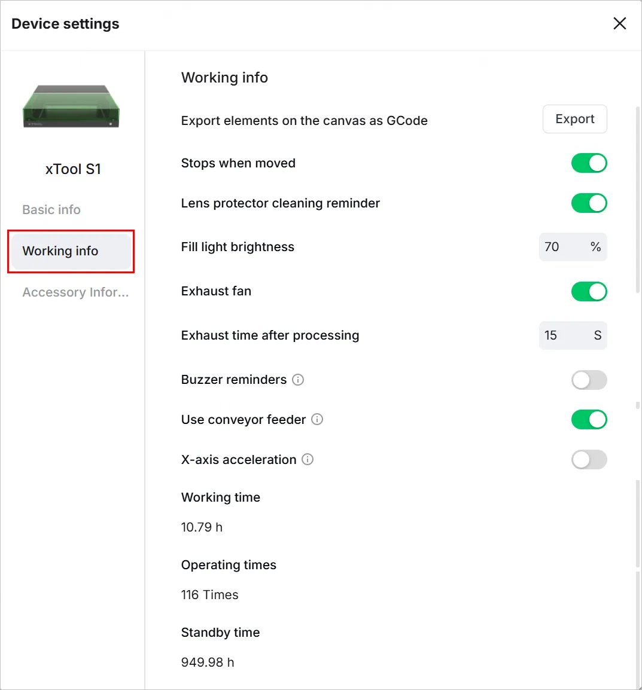Screen dimensions: 642x690
Task: Turn off the Exhaust fan switch
Action: click(589, 292)
